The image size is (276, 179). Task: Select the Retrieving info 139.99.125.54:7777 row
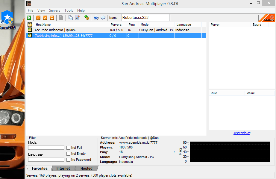coord(116,36)
